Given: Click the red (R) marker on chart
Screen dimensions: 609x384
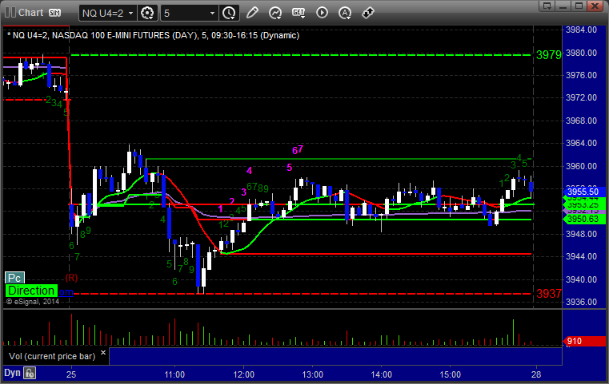Looking at the screenshot, I should 71,278.
